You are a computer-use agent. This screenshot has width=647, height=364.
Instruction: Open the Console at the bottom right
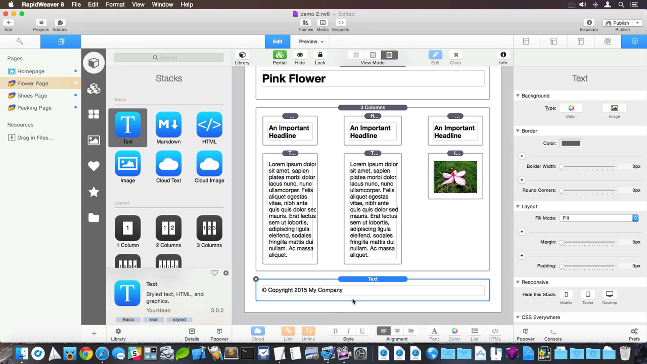click(x=553, y=334)
